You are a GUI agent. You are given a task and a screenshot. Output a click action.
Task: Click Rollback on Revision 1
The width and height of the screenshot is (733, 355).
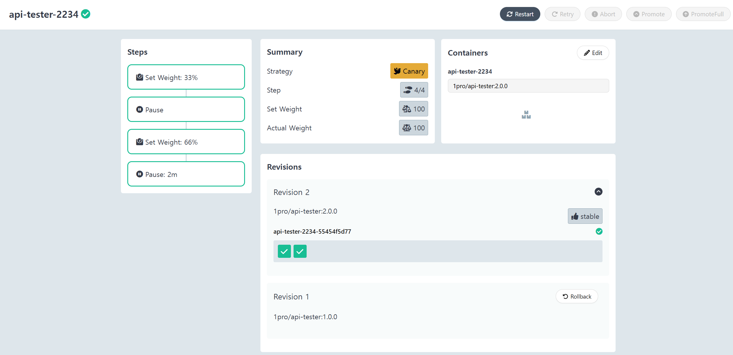[577, 296]
